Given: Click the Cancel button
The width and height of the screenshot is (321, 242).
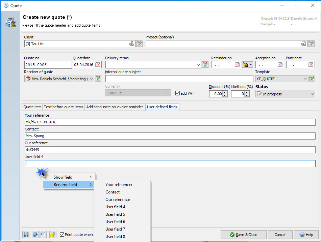Looking at the screenshot, I should 280,235.
